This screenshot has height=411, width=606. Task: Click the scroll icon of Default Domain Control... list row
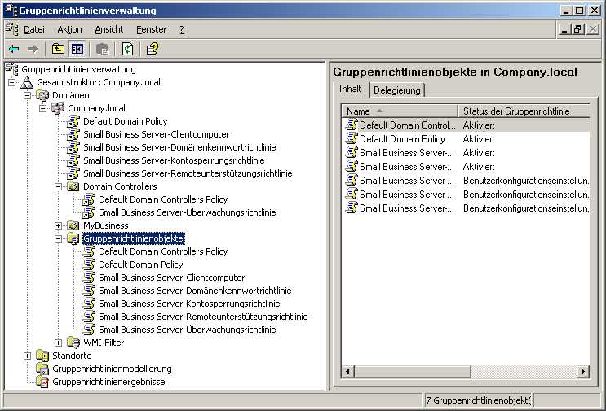pyautogui.click(x=352, y=125)
